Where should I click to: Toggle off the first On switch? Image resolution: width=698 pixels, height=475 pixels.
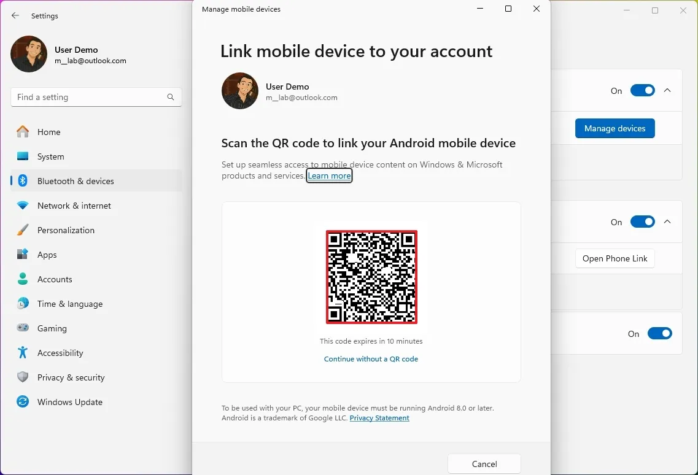(x=642, y=91)
